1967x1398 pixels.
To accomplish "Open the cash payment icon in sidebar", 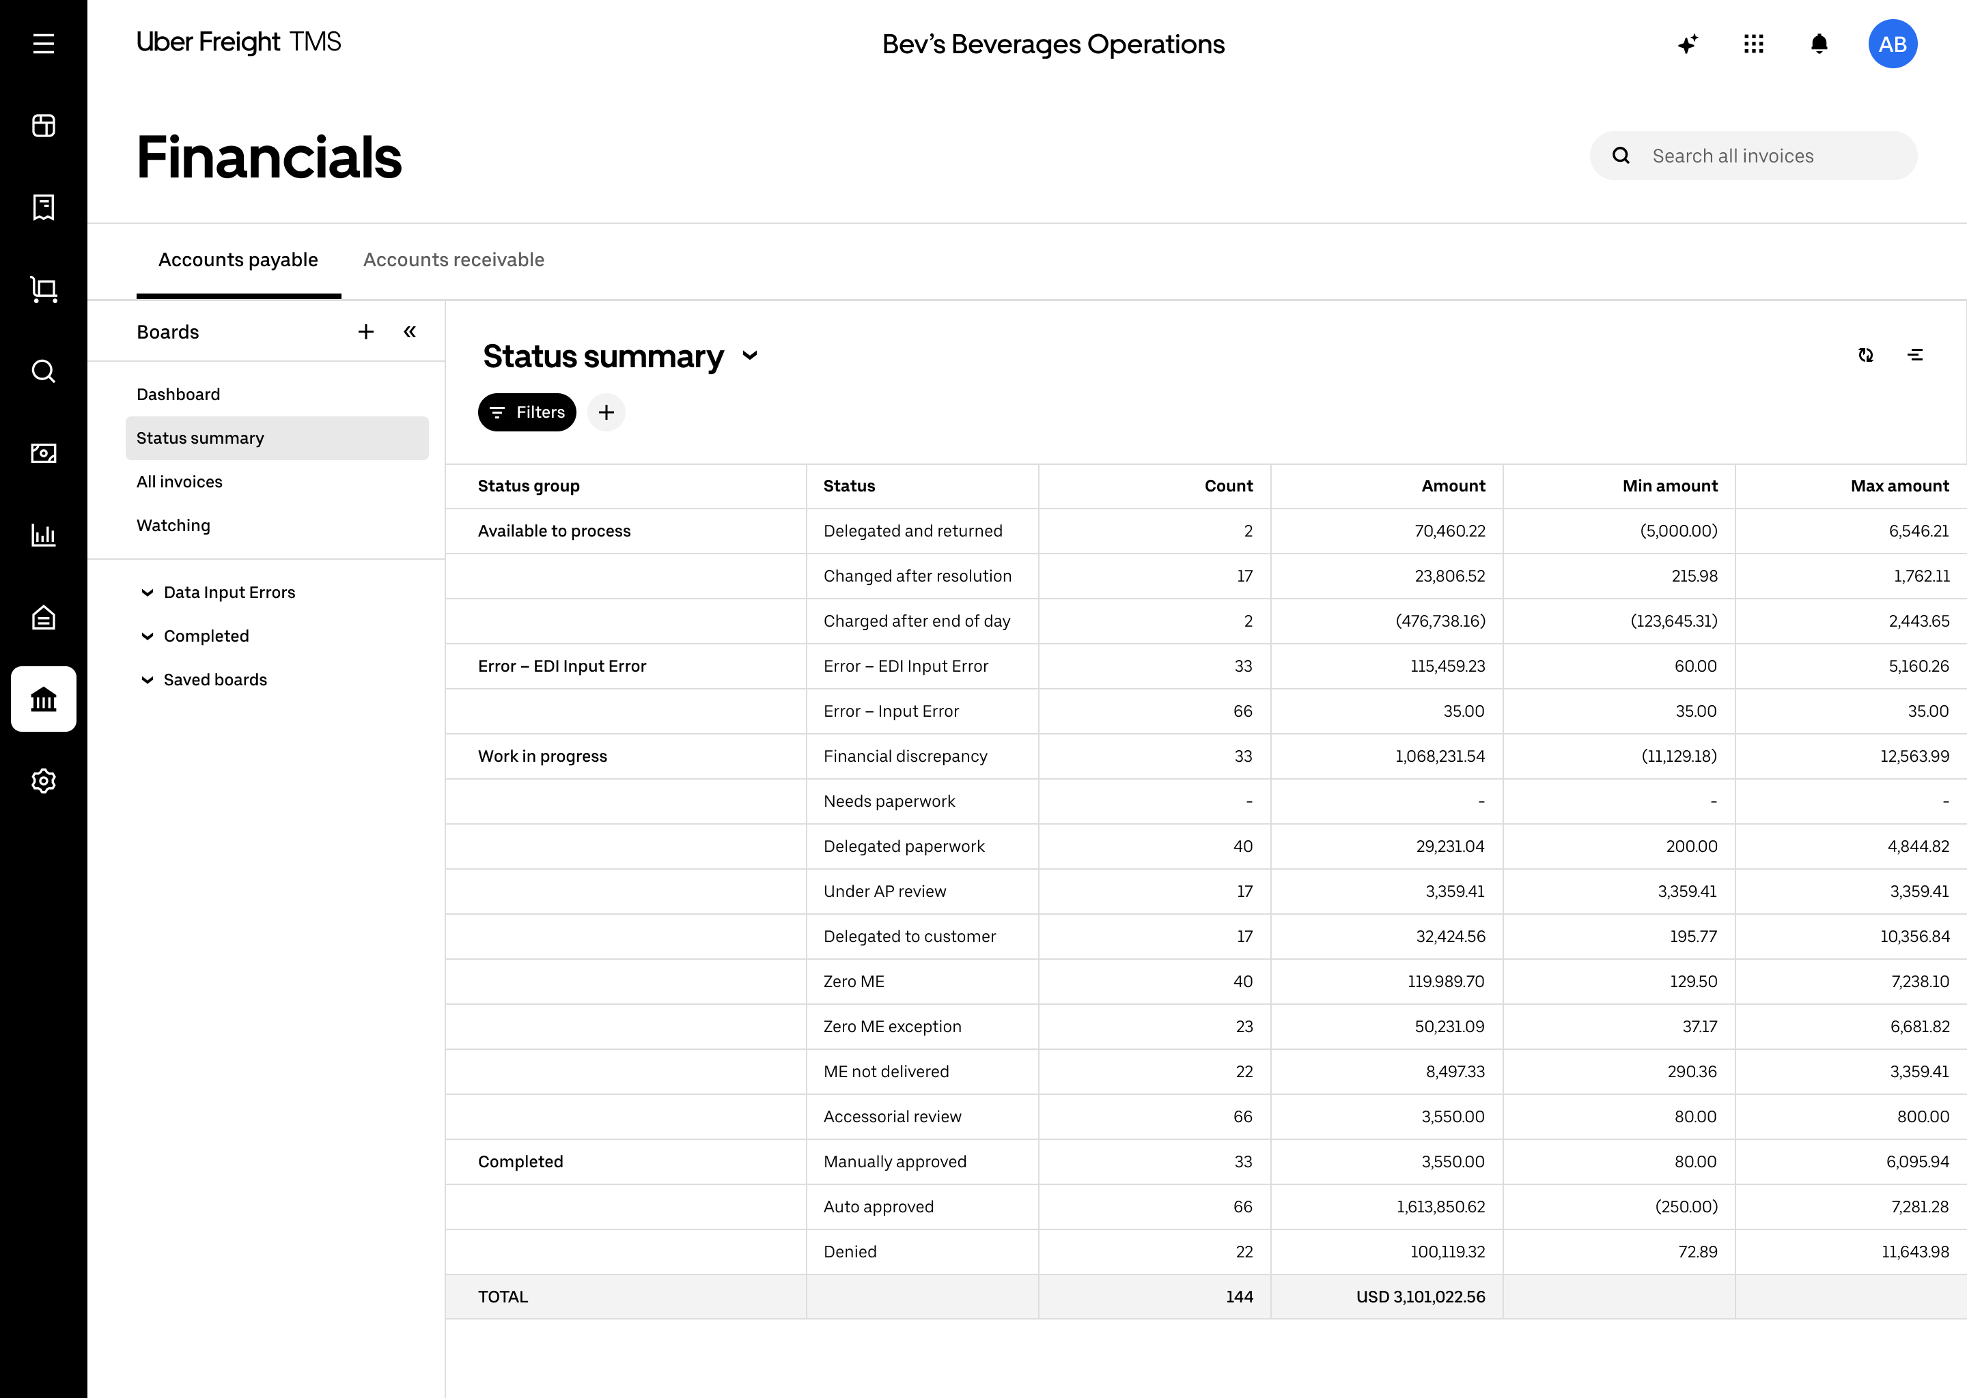I will point(43,453).
